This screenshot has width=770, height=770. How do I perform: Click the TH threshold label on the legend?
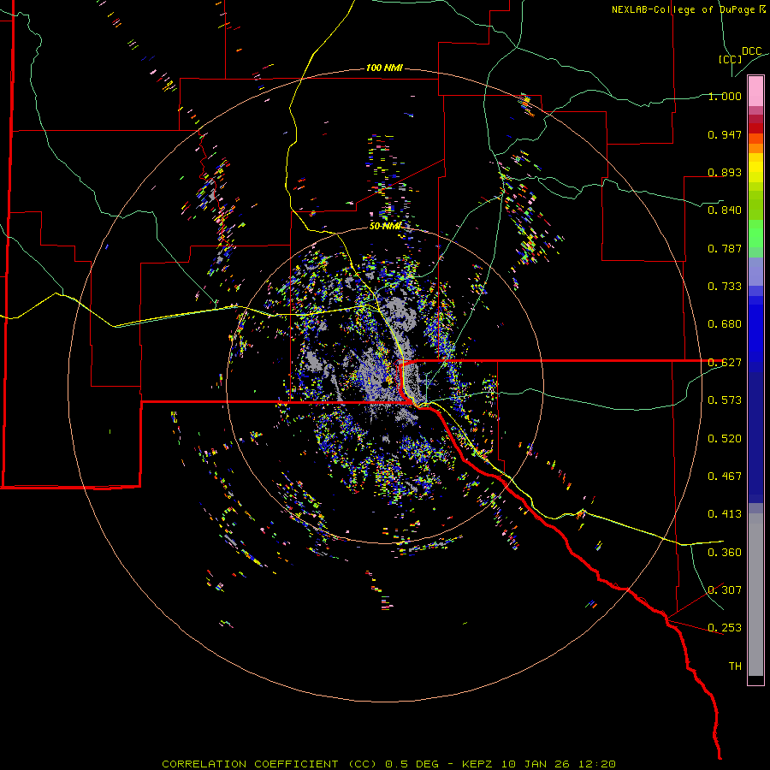point(735,666)
